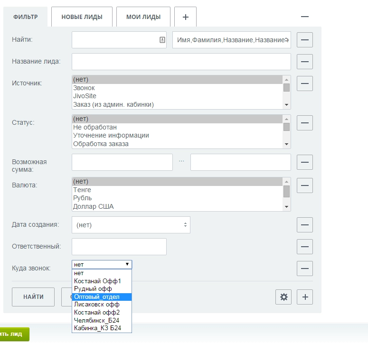Add a new filter tab with plus
Viewport: 368px width, 343px height.
185,17
